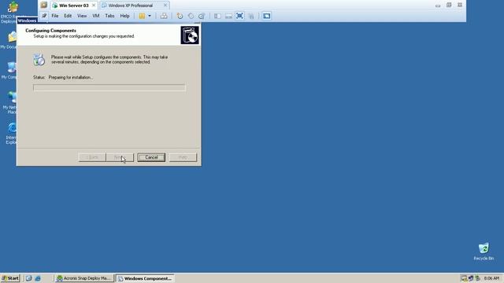Click the first system tray icon
Image resolution: width=504 pixels, height=283 pixels.
[x=464, y=278]
